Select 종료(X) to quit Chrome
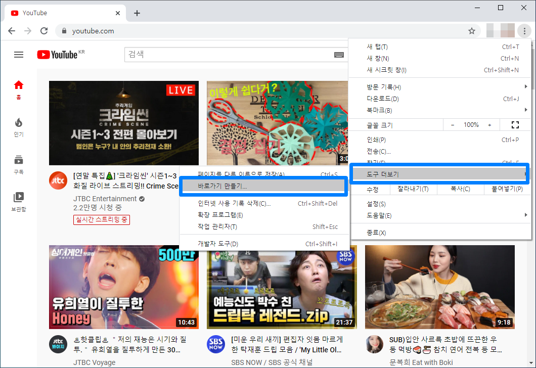 tap(441, 233)
